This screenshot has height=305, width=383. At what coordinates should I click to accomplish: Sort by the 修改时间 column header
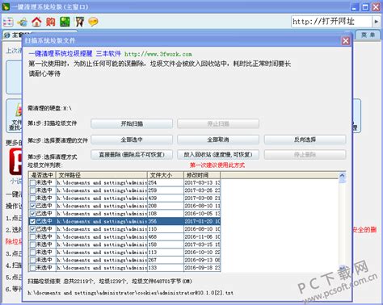click(202, 175)
